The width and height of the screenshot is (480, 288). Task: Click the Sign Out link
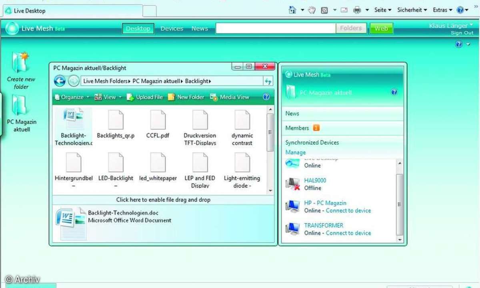click(x=462, y=33)
